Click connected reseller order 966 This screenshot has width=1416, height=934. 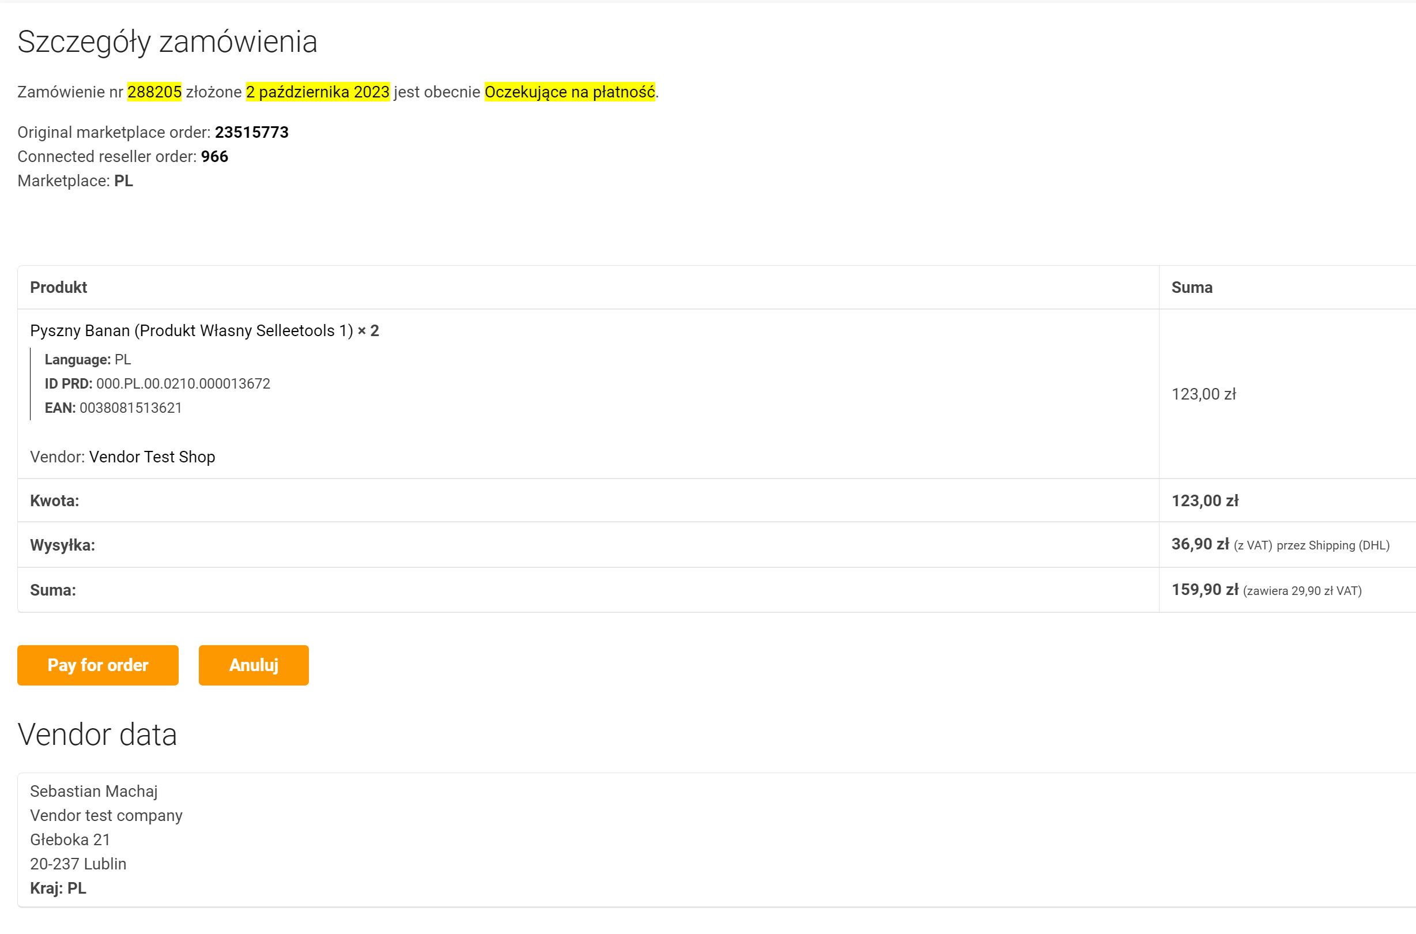[214, 157]
